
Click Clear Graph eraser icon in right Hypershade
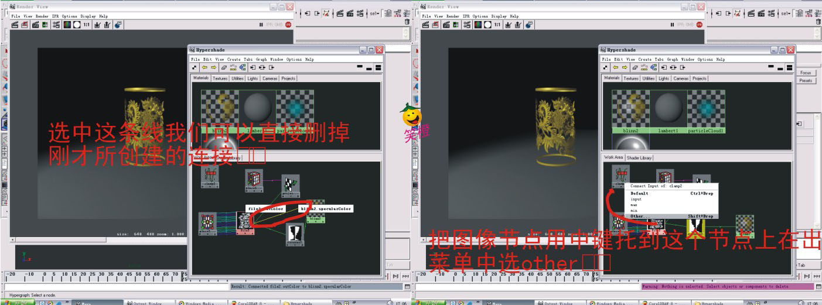(635, 67)
